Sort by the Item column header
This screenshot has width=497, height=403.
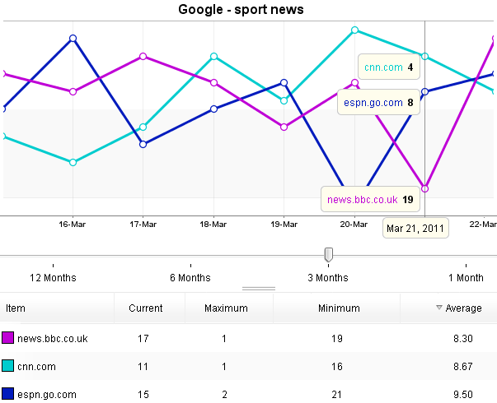[x=16, y=308]
